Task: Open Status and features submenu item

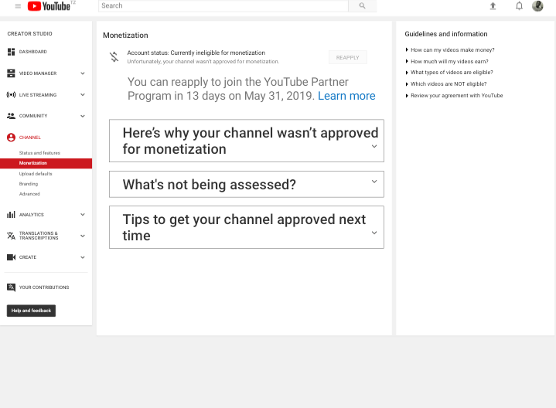Action: point(39,153)
